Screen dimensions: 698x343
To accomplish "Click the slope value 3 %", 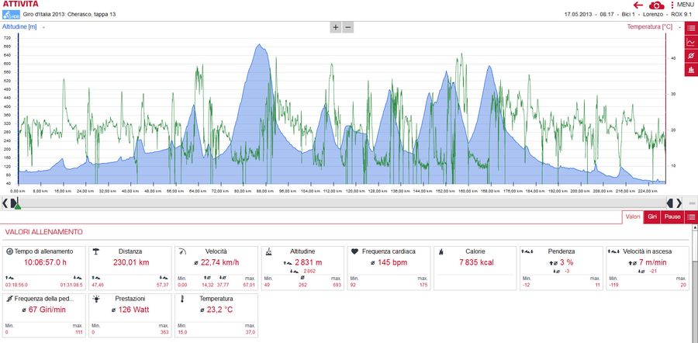I will point(566,262).
